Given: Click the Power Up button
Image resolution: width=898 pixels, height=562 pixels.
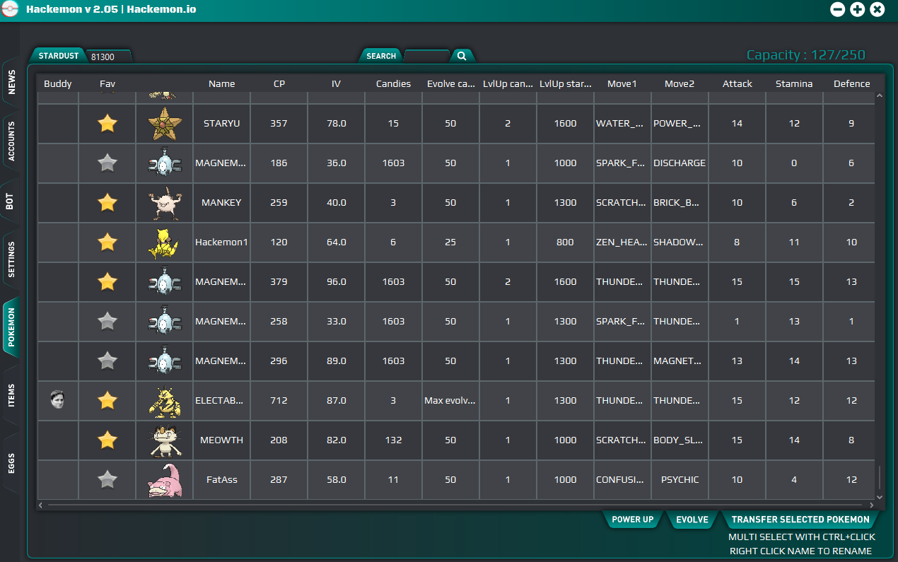Looking at the screenshot, I should [x=632, y=520].
